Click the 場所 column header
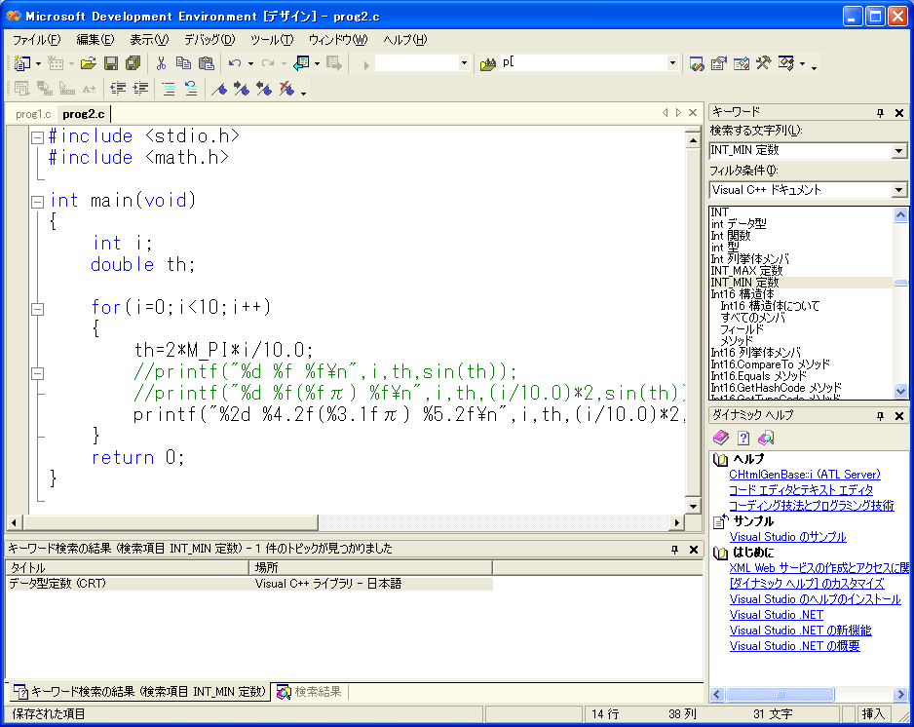 click(370, 567)
